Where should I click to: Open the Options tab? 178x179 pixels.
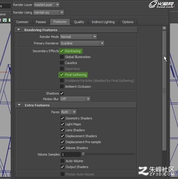click(128, 22)
